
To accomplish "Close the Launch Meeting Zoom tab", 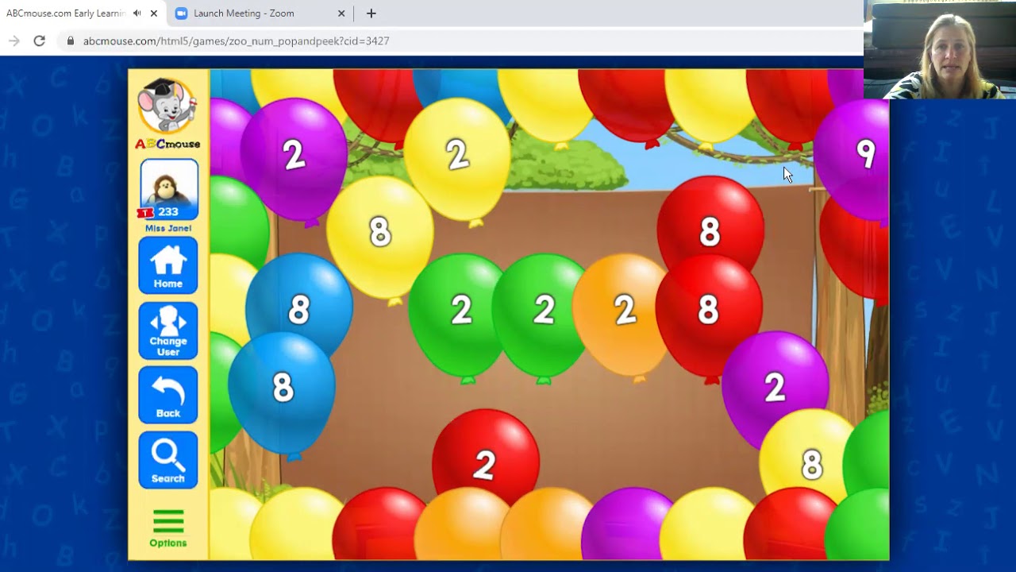I will click(x=341, y=14).
